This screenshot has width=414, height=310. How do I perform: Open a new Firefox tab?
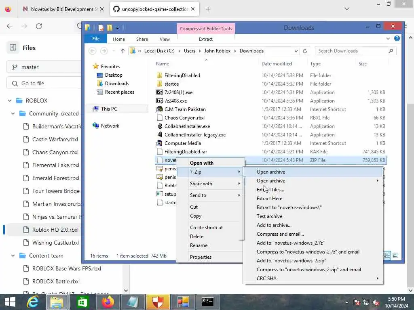pyautogui.click(x=208, y=9)
